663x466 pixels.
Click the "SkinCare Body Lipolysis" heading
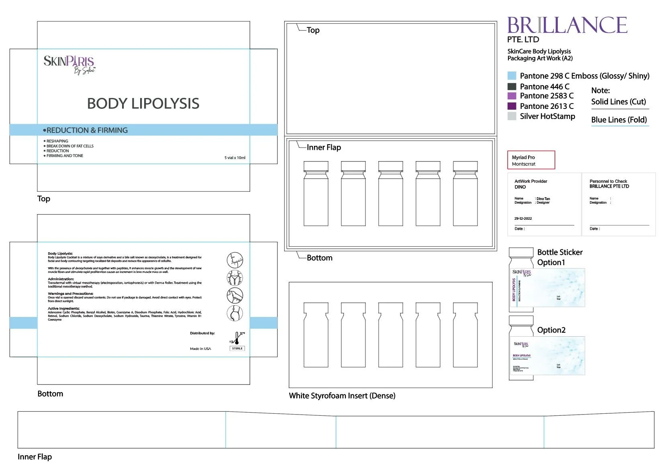539,51
